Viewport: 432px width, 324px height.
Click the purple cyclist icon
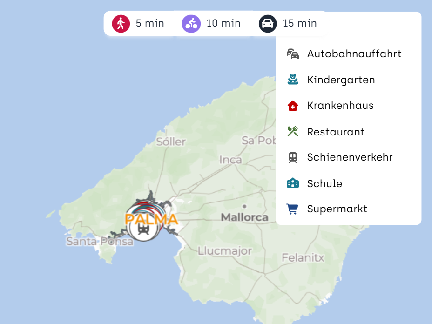coord(191,23)
